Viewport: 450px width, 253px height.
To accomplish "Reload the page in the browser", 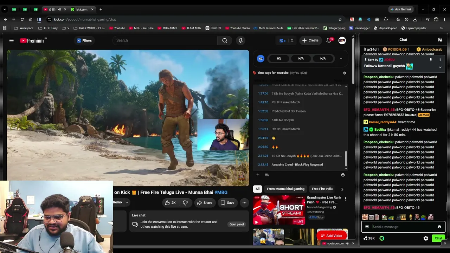I will [x=22, y=19].
